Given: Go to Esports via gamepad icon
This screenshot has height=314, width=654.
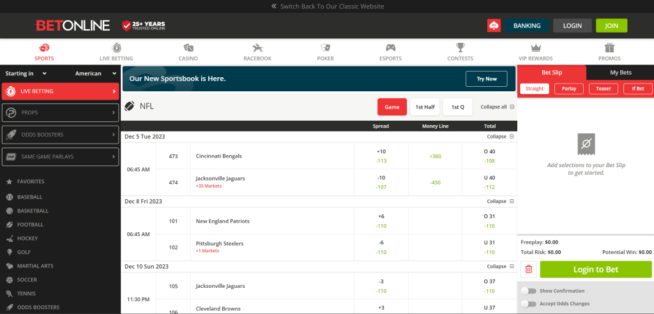Looking at the screenshot, I should click(390, 48).
